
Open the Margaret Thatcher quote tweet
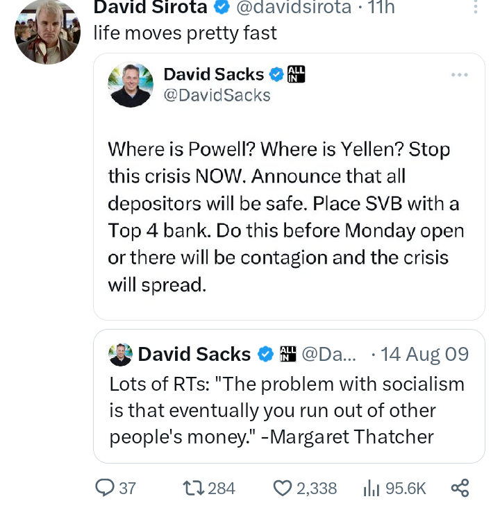[286, 410]
